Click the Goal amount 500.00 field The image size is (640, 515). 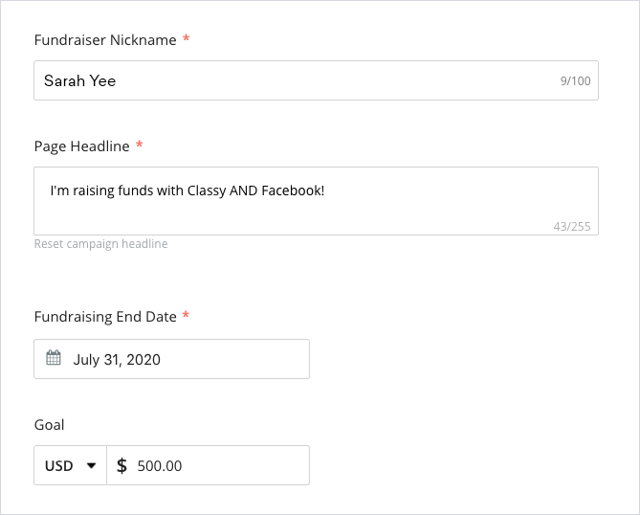(x=209, y=465)
